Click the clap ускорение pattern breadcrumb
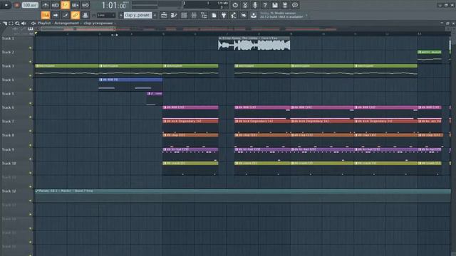 98,23
